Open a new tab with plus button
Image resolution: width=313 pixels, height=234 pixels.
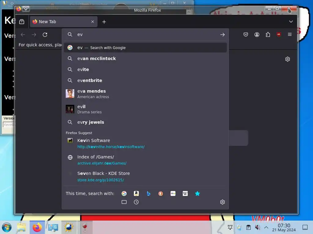click(x=104, y=22)
